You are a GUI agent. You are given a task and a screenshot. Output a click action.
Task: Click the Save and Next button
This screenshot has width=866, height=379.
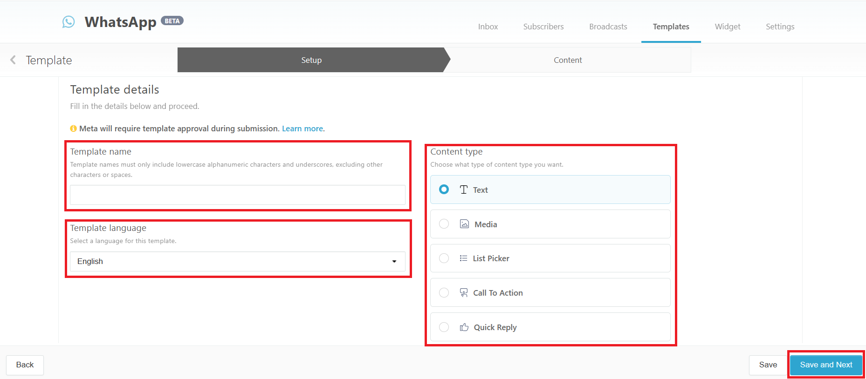[826, 365]
